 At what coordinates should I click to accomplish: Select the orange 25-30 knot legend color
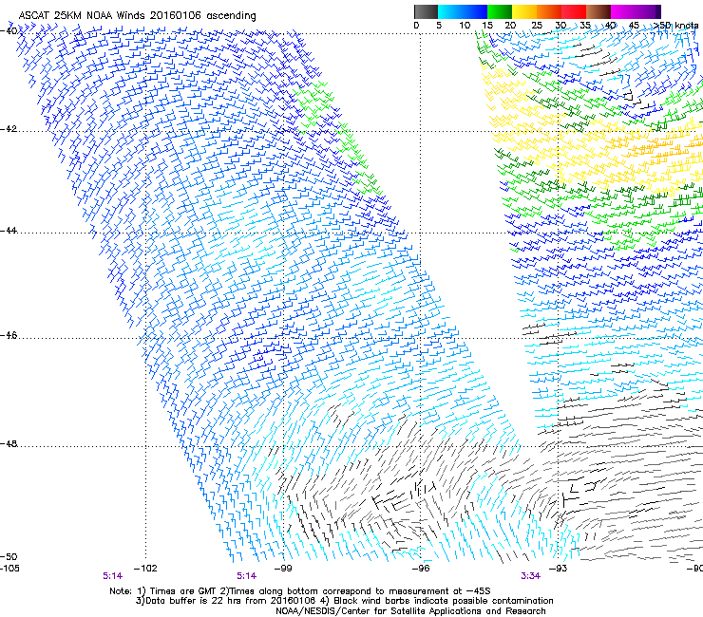[549, 11]
